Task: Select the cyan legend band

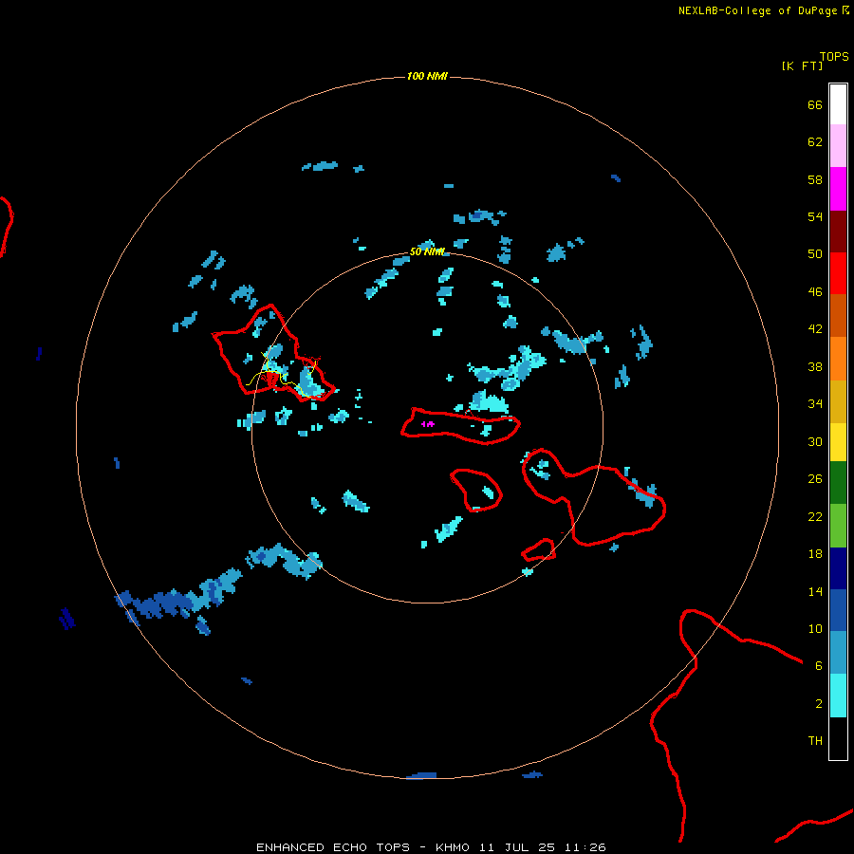Action: click(838, 696)
